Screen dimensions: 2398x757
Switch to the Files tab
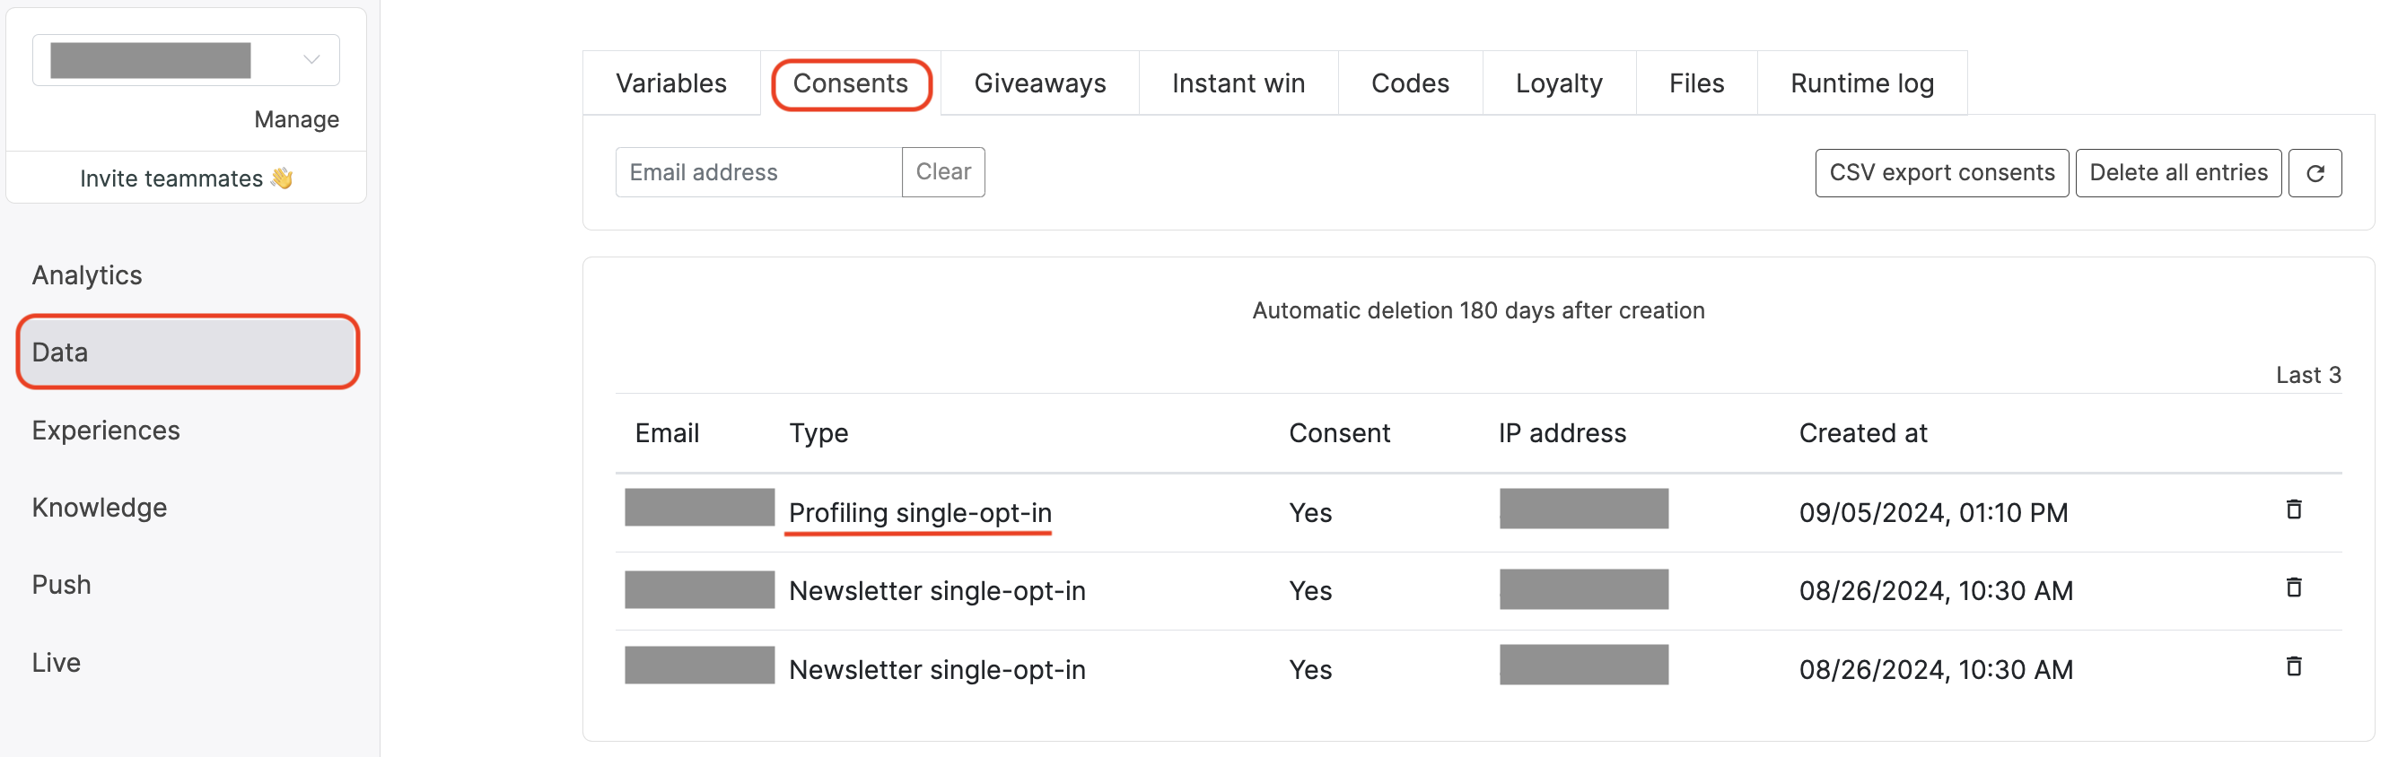tap(1696, 83)
